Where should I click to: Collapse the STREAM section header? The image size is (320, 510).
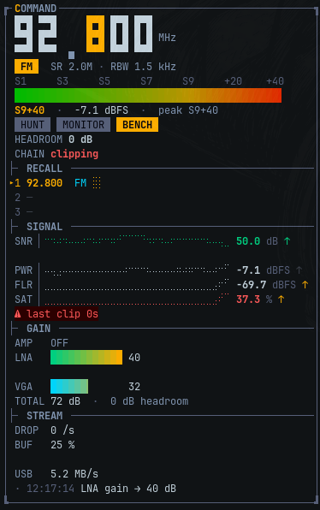coord(44,415)
